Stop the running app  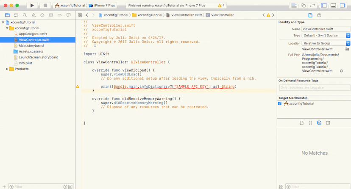(45, 6)
